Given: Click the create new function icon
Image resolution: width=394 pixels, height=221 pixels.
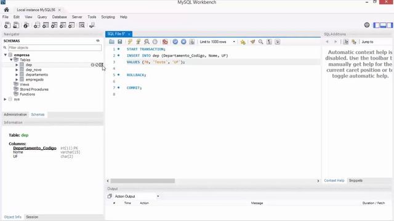Looking at the screenshot, I should pyautogui.click(x=71, y=25).
